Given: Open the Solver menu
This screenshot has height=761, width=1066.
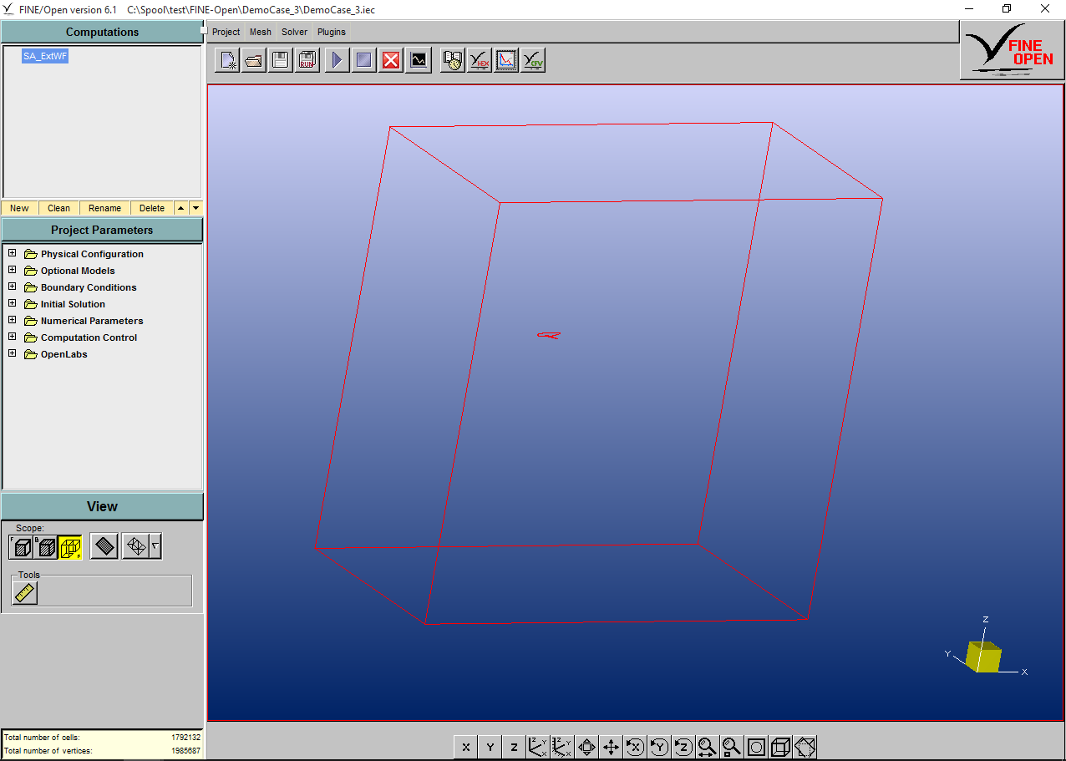Looking at the screenshot, I should (x=294, y=32).
